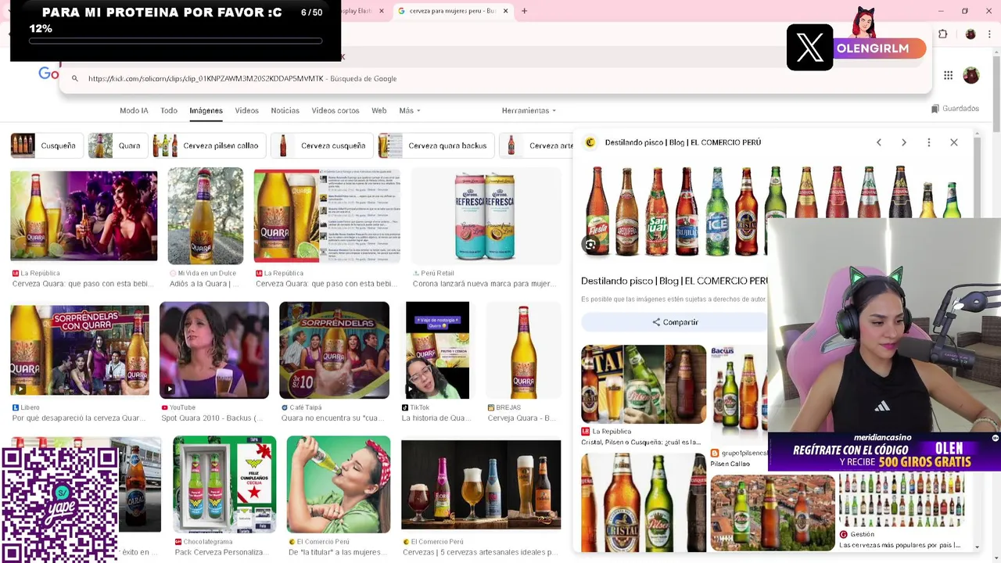Click the address bar URL field

point(495,78)
